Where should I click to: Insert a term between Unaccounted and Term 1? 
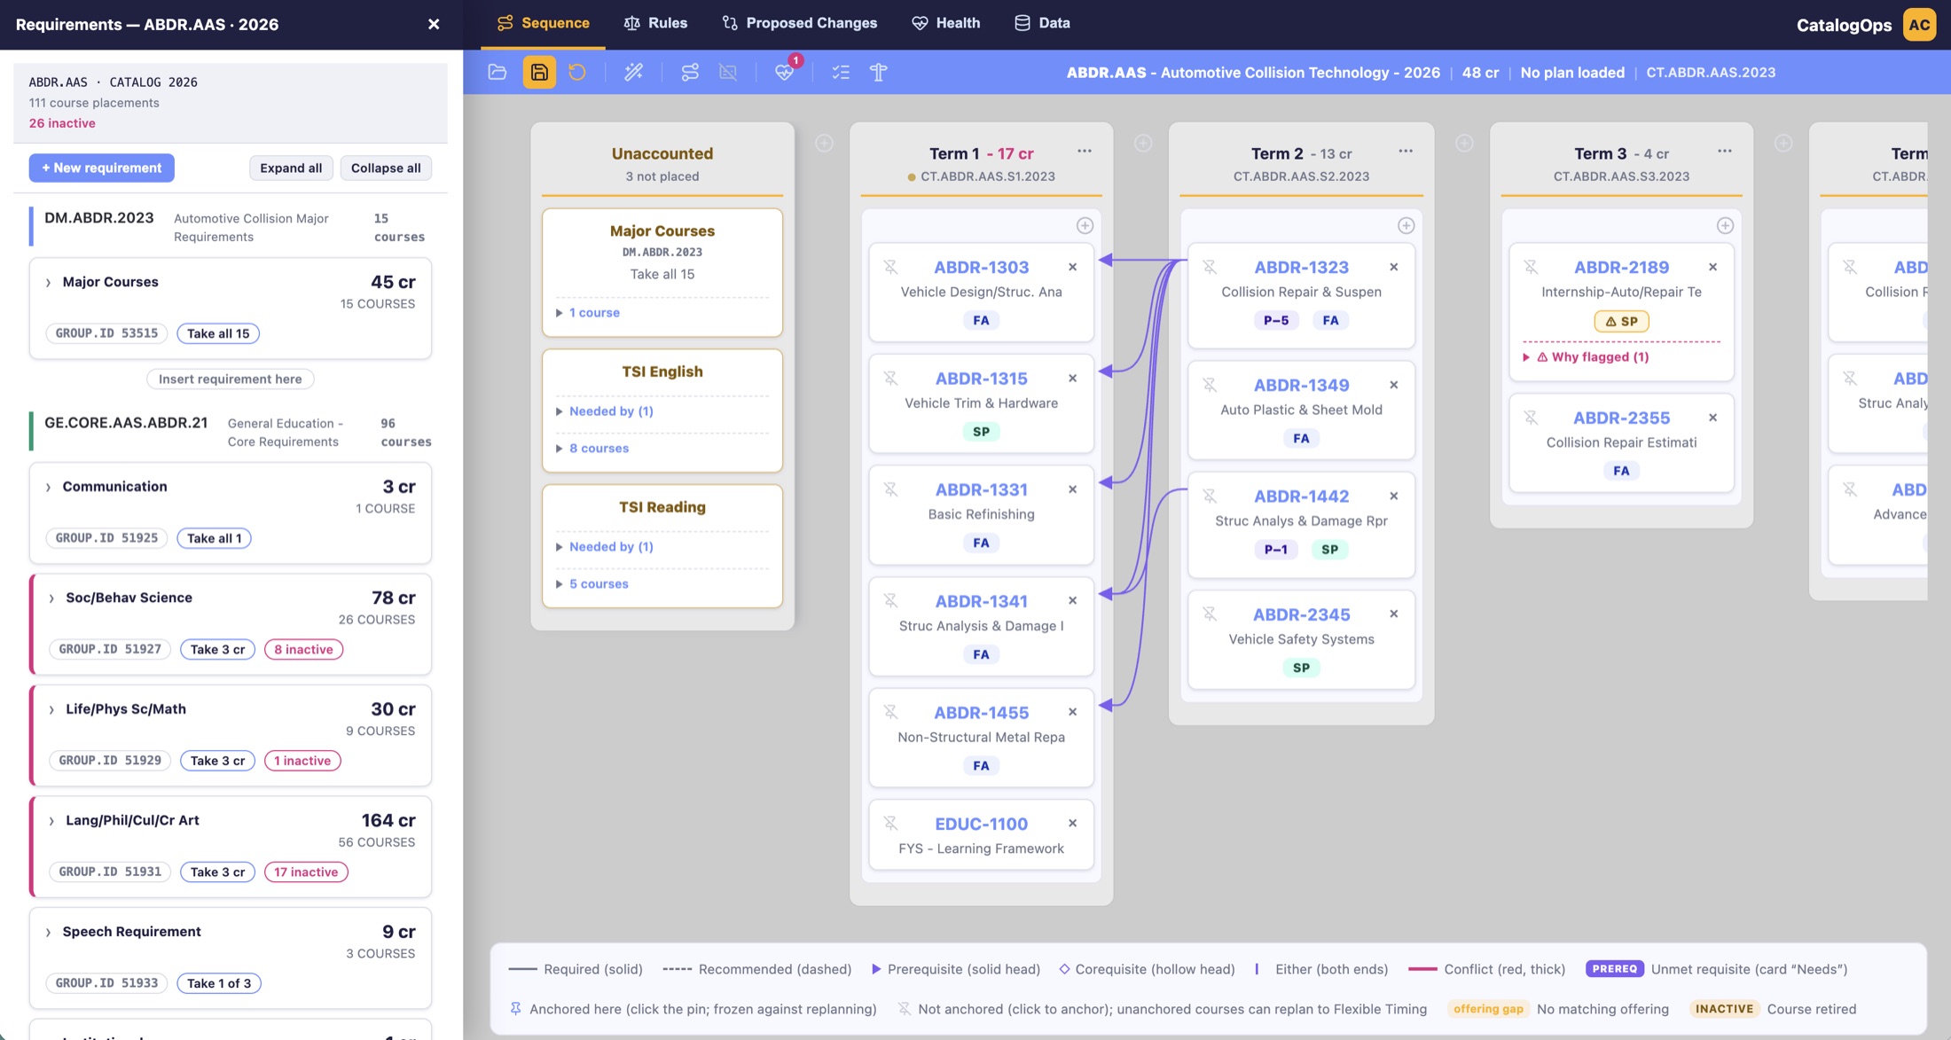(824, 143)
